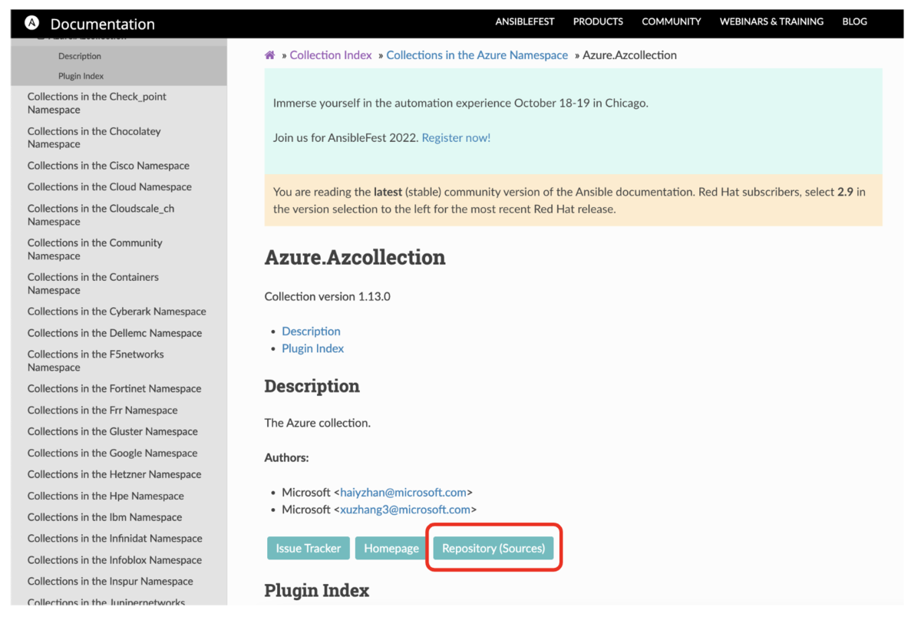Click the xuzhang3@microsoft.com email link

point(404,510)
